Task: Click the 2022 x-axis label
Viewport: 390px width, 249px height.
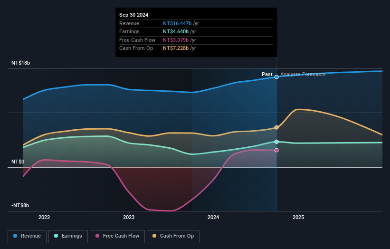Action: [x=44, y=217]
